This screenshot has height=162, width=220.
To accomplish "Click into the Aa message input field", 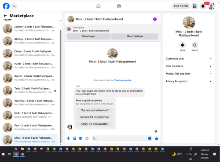I will pyautogui.click(x=120, y=138).
